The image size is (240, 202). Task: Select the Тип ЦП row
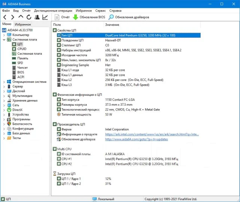coord(129,35)
